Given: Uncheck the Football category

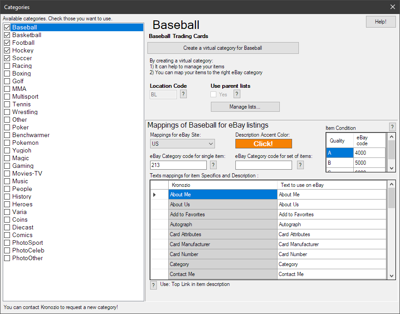Looking at the screenshot, I should (x=7, y=43).
